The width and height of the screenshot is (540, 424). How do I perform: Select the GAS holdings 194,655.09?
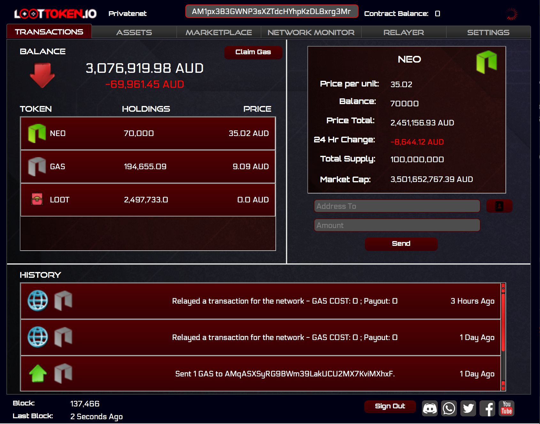pyautogui.click(x=145, y=166)
